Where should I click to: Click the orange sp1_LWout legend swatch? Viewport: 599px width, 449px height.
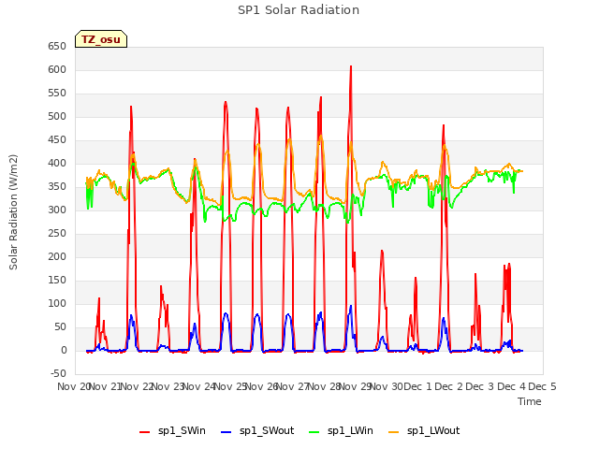click(x=393, y=432)
